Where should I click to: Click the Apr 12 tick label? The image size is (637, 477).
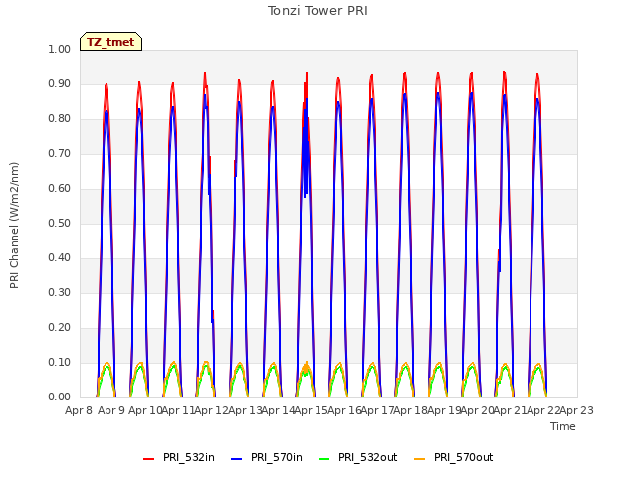pos(212,410)
